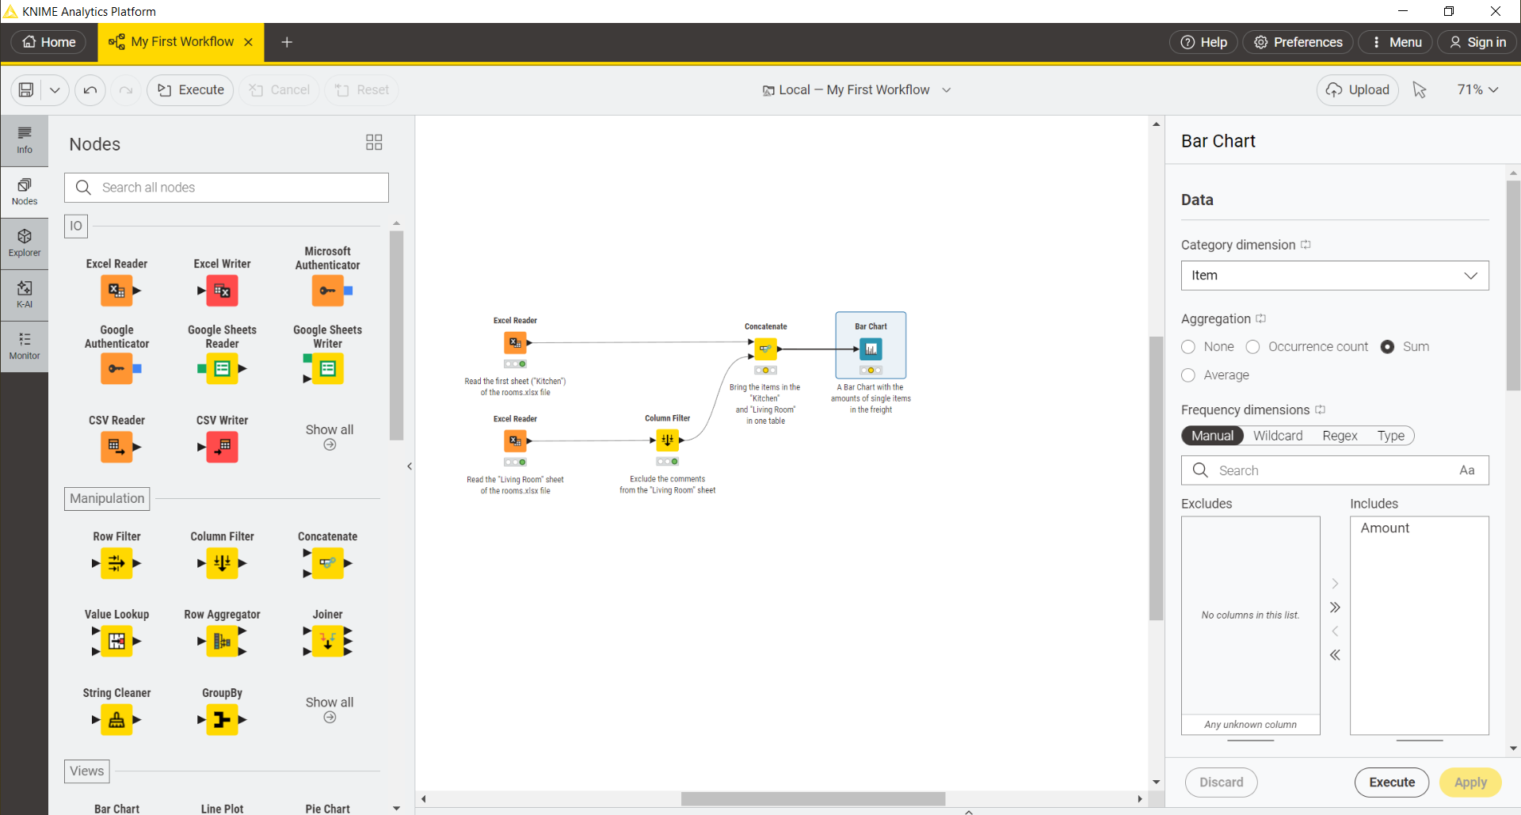The width and height of the screenshot is (1521, 815).
Task: Add a CSV Writer node
Action: (x=221, y=447)
